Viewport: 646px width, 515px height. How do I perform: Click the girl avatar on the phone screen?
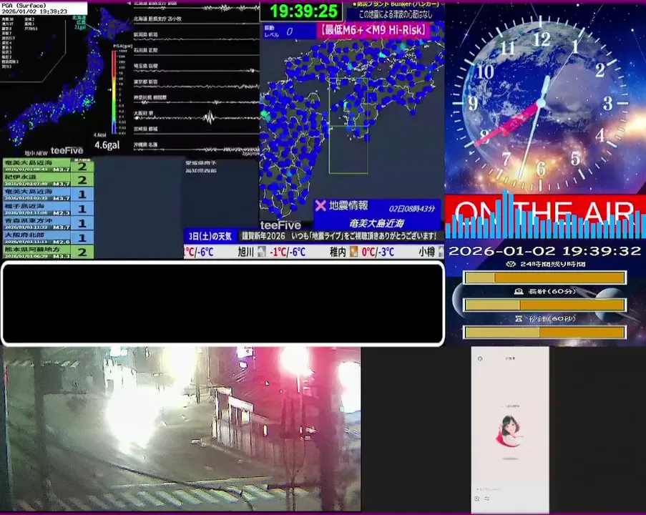(509, 431)
